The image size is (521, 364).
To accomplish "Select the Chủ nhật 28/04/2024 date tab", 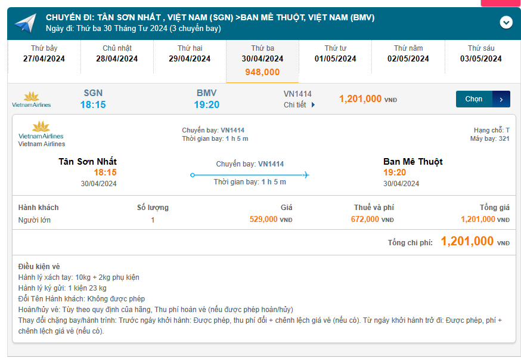I will tap(117, 54).
